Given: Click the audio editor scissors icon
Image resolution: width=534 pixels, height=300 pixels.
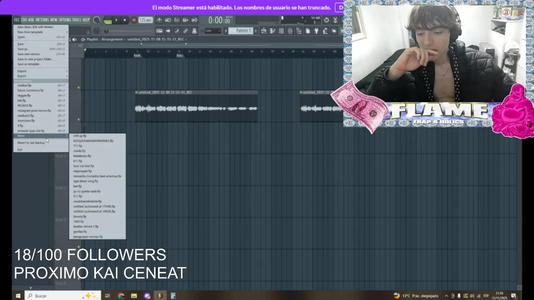Looking at the screenshot, I should pos(335,20).
